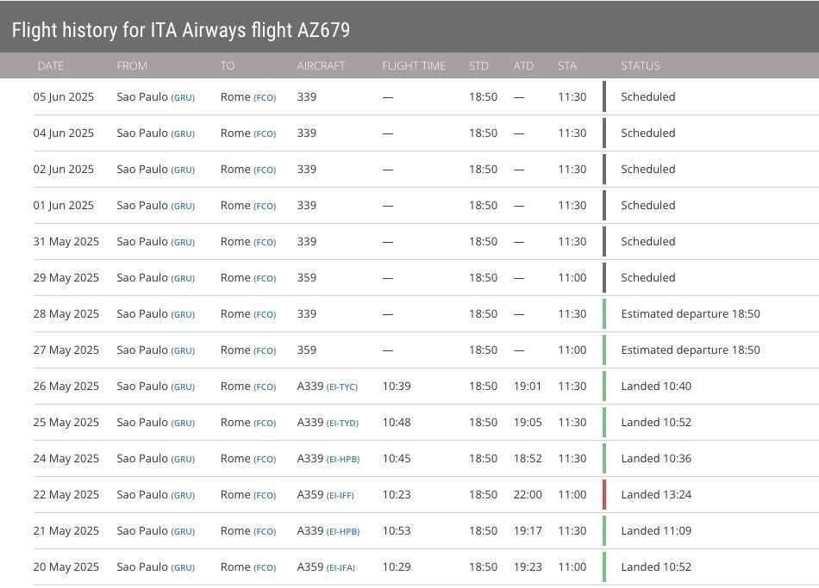The width and height of the screenshot is (819, 588).
Task: Click EI-IFF registration on 22 May
Action: coord(341,495)
